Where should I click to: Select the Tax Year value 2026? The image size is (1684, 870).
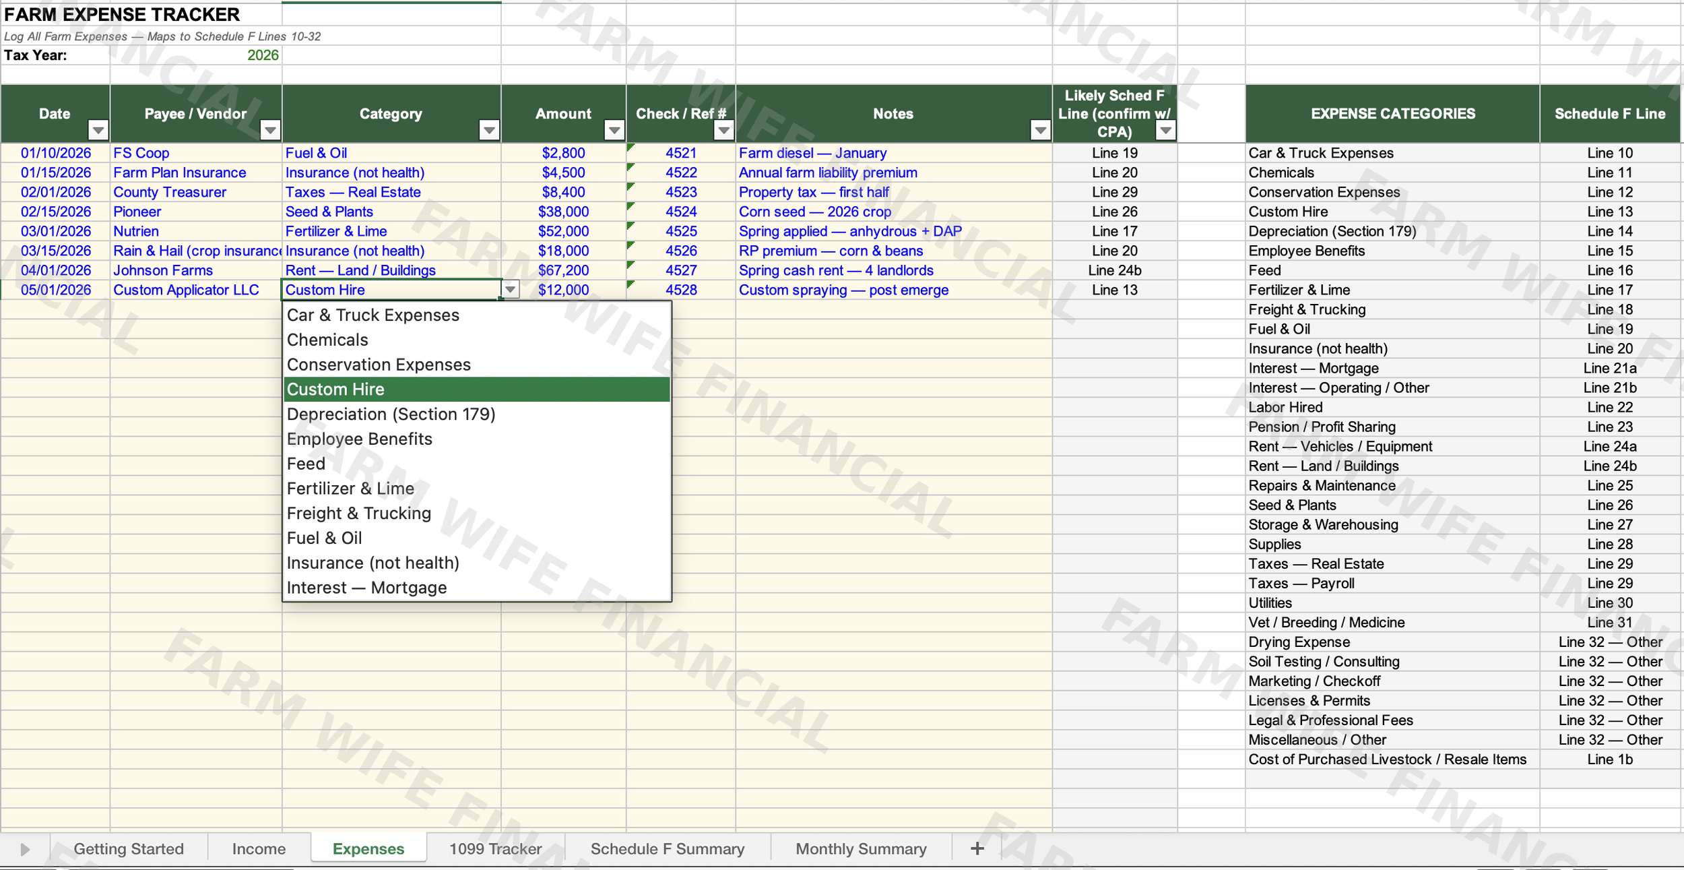pos(196,55)
